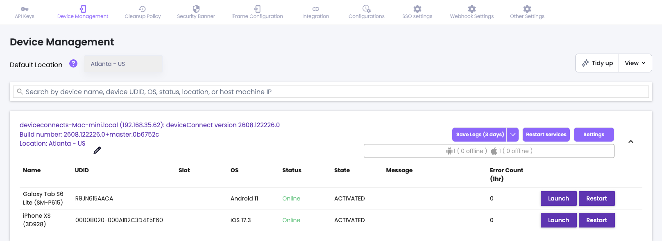Image resolution: width=662 pixels, height=241 pixels.
Task: Launch the iPhone XS device
Action: point(559,220)
